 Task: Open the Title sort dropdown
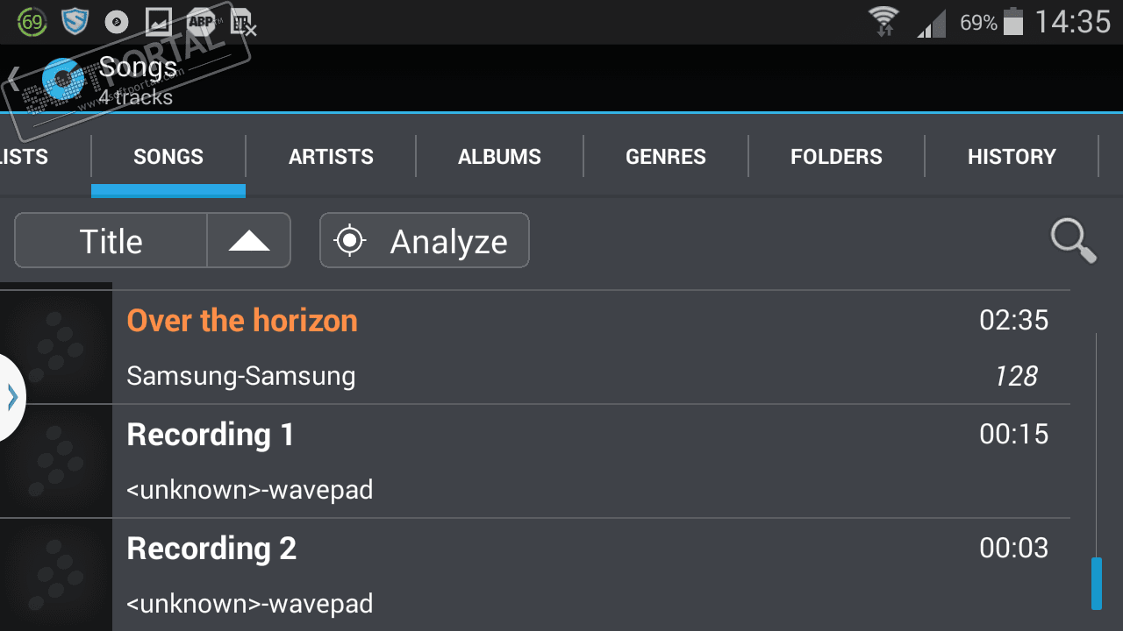(111, 241)
